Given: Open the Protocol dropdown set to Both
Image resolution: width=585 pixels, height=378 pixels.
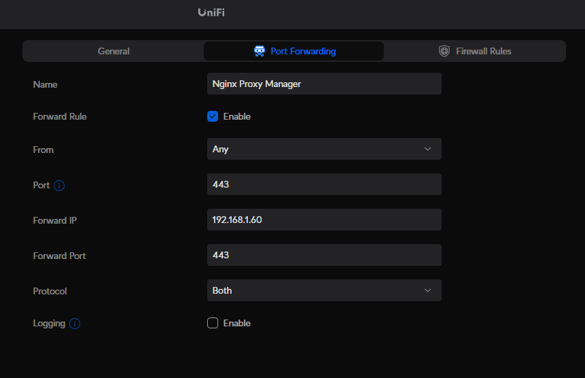Looking at the screenshot, I should 324,290.
